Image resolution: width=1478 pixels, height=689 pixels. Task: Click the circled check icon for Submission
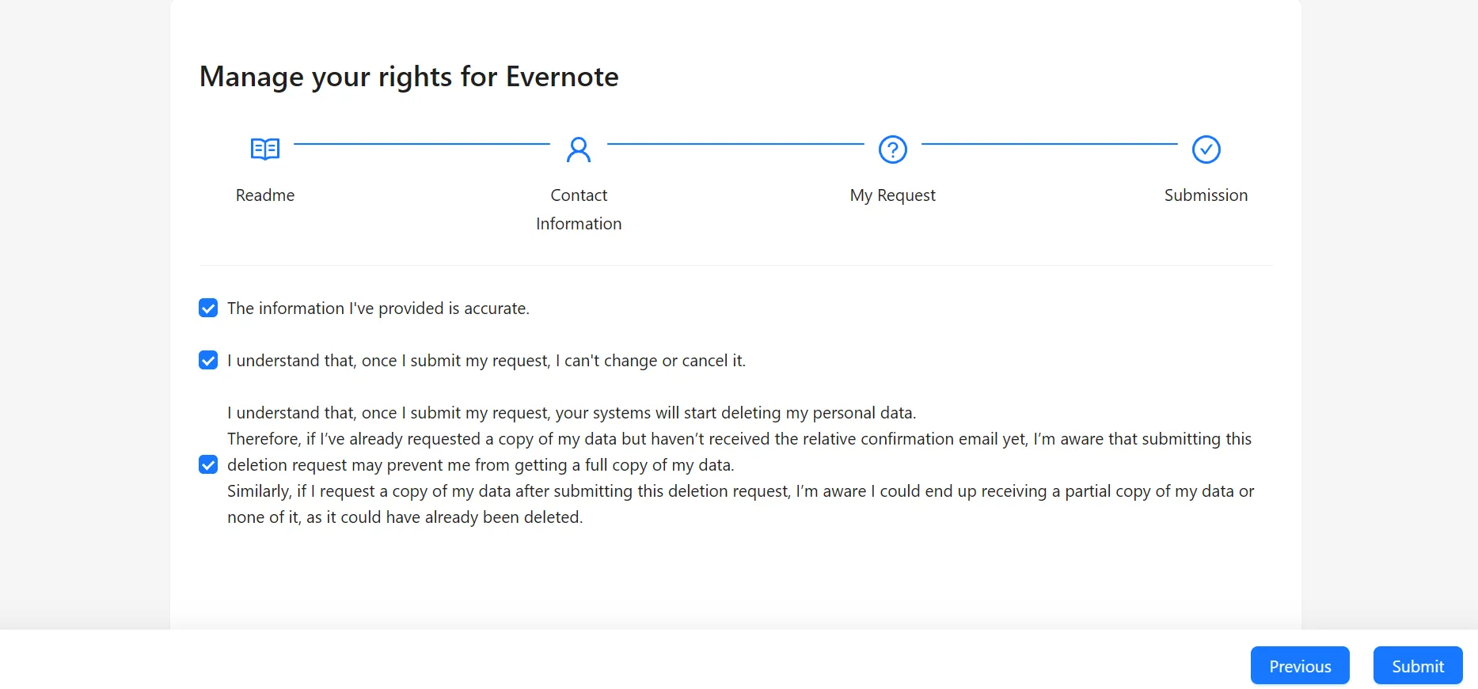(x=1206, y=149)
